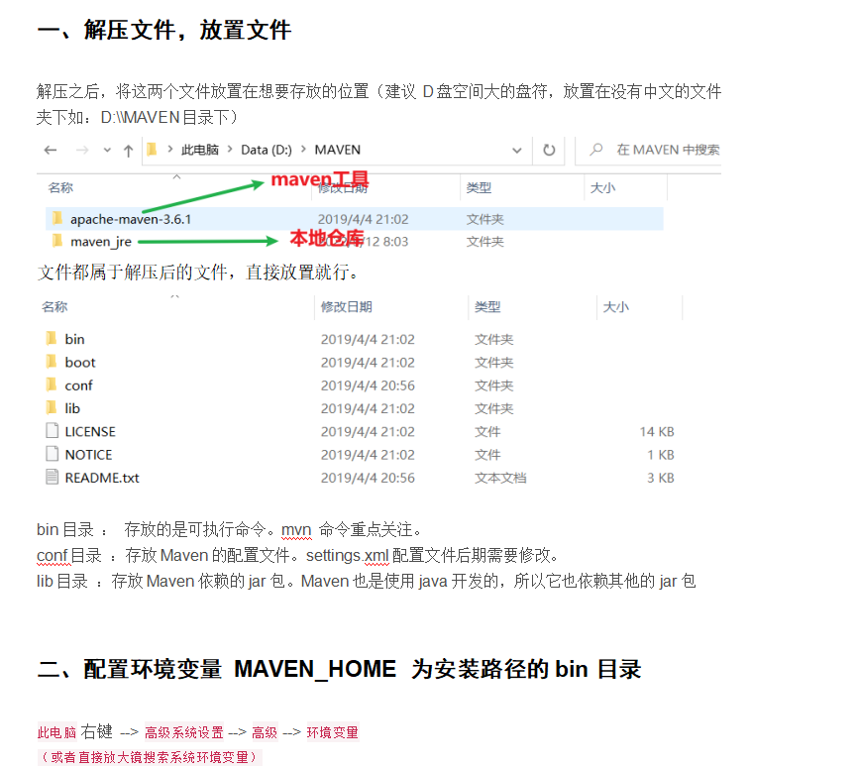Screen dimensions: 859x768
Task: Click the conf folder icon
Action: [52, 384]
